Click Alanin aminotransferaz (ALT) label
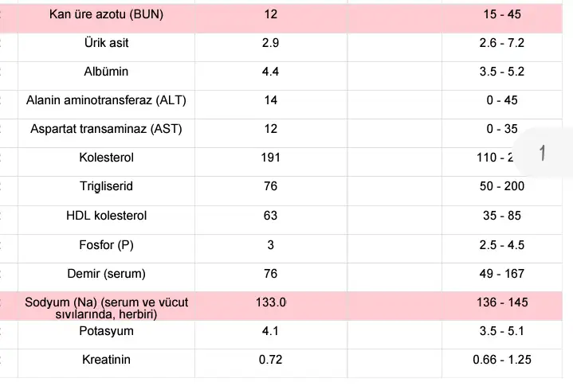The image size is (573, 386). tap(106, 100)
